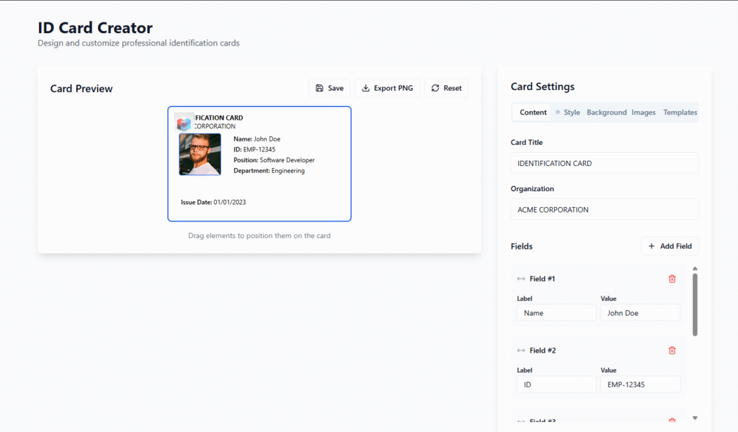Select the employee photo on the card

click(200, 154)
